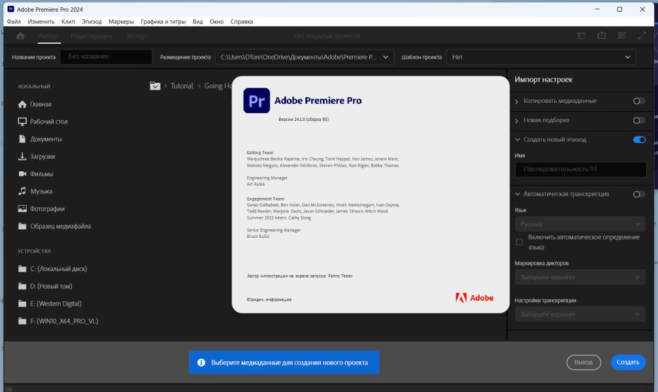Click Tutorial in the breadcrumb path

click(182, 86)
